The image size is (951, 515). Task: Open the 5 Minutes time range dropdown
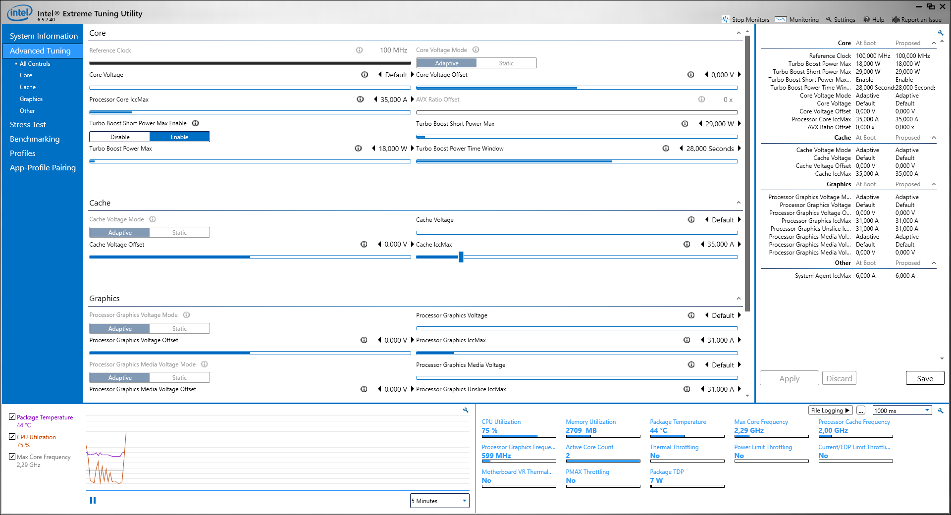tap(439, 501)
